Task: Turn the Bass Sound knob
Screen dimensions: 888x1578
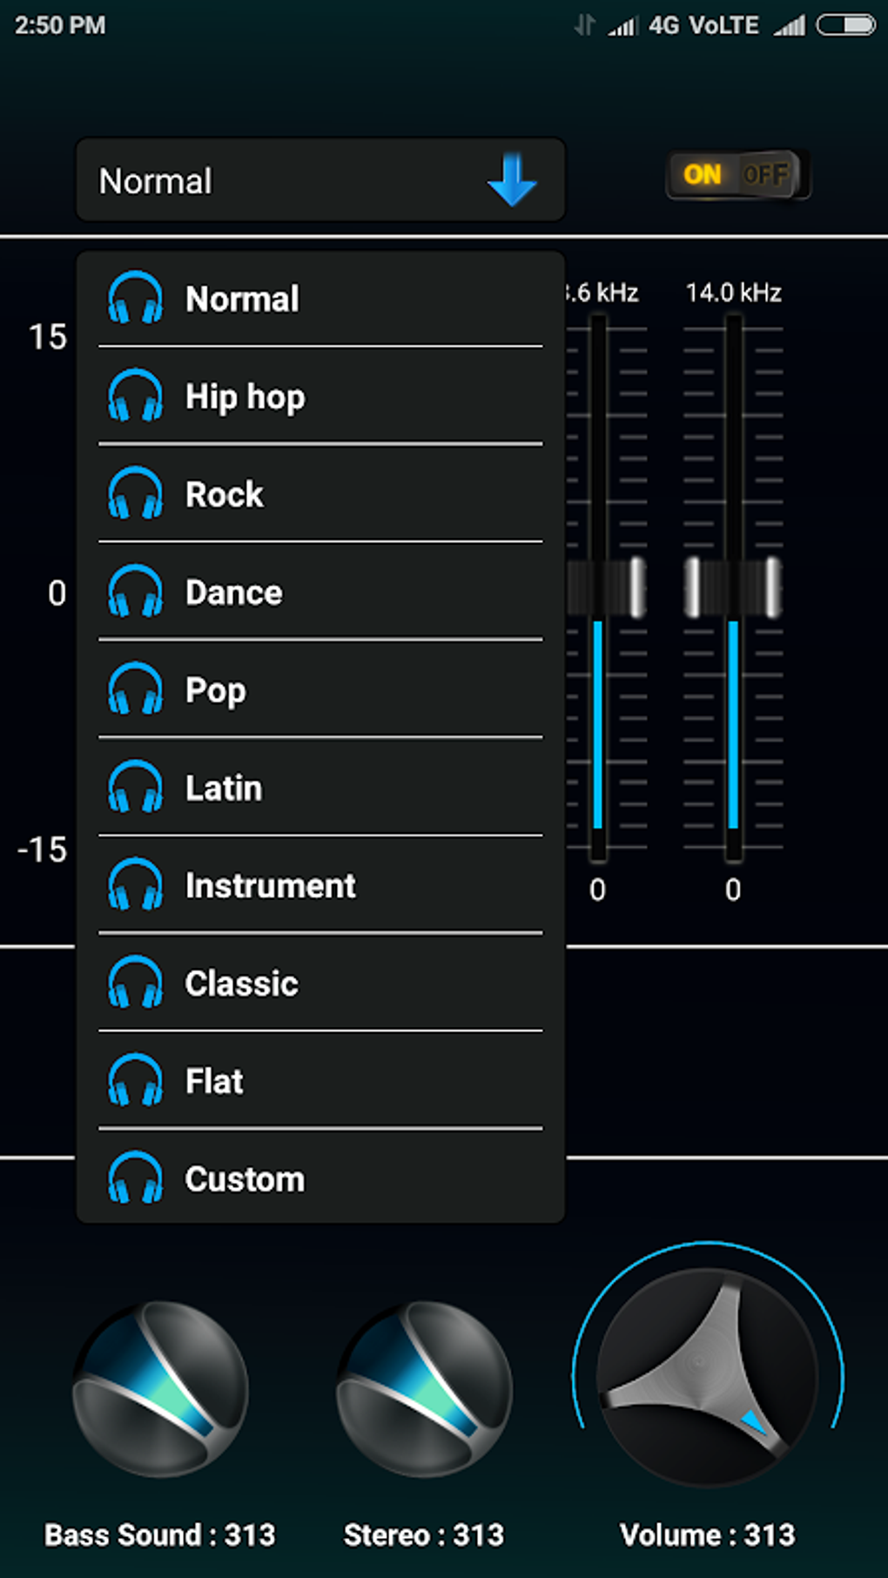Action: click(x=160, y=1388)
